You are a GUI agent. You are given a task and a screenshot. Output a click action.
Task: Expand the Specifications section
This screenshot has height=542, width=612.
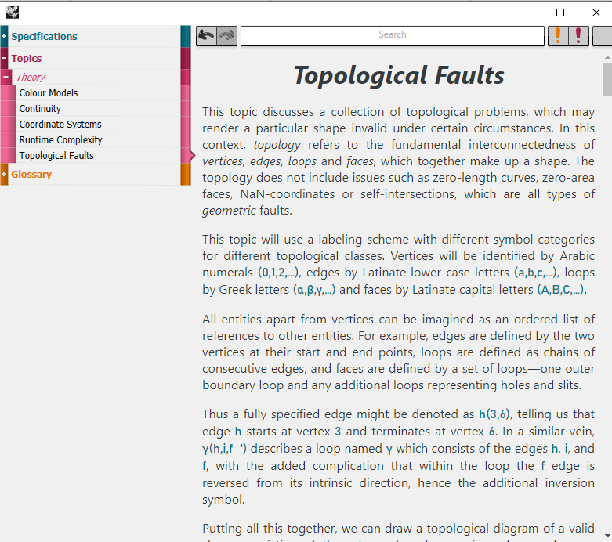(x=4, y=36)
